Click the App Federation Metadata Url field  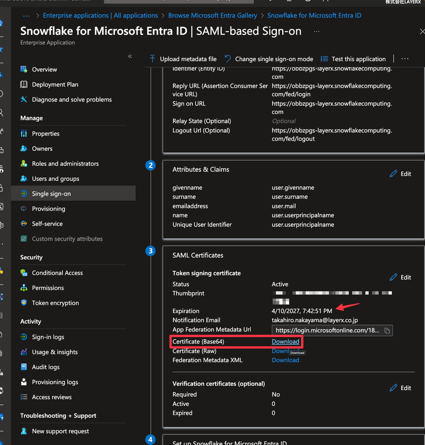[332, 330]
